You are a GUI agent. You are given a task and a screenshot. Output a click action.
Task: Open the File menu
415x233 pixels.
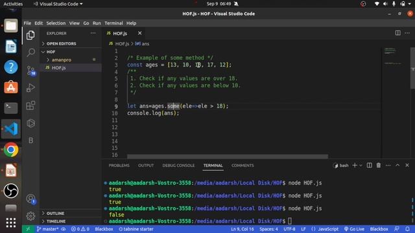(27, 23)
